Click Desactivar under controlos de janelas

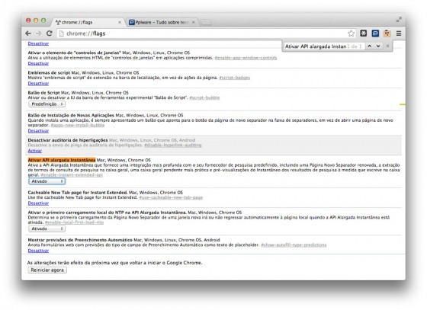coord(38,63)
